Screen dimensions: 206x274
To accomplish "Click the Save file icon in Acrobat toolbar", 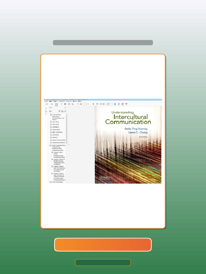I will pos(61,104).
